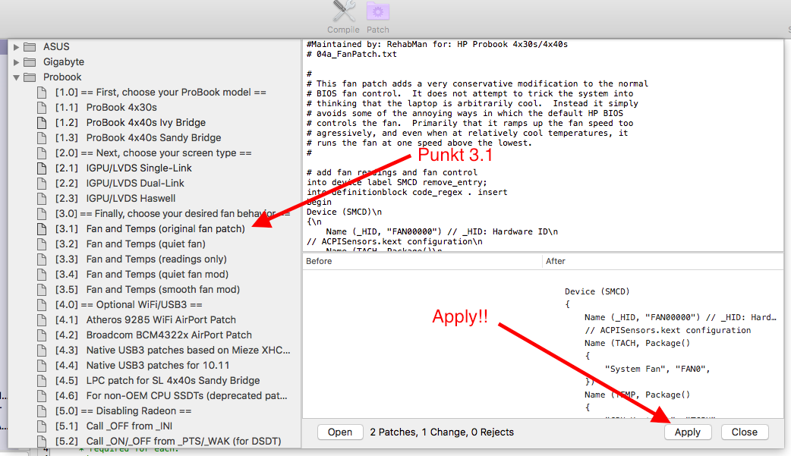This screenshot has width=791, height=456.
Task: Select [3.4] Fan and Temps quiet fan mod
Action: (x=142, y=274)
